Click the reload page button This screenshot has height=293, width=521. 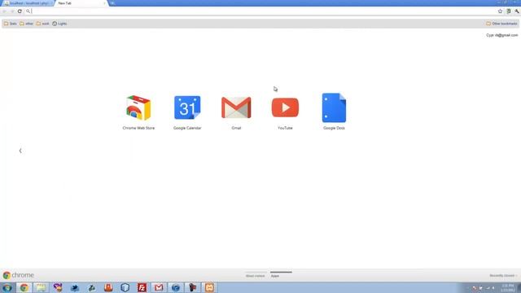pos(20,11)
